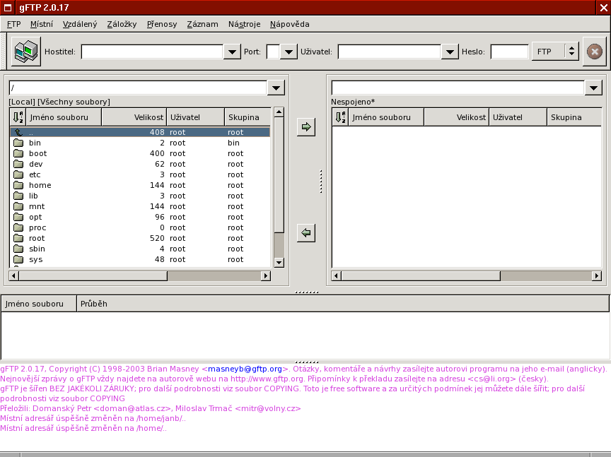Open the Záložky menu
The image size is (611, 457).
[122, 24]
